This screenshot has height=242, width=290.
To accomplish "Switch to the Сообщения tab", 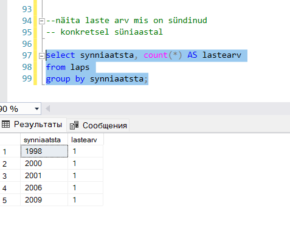I will tap(98, 125).
